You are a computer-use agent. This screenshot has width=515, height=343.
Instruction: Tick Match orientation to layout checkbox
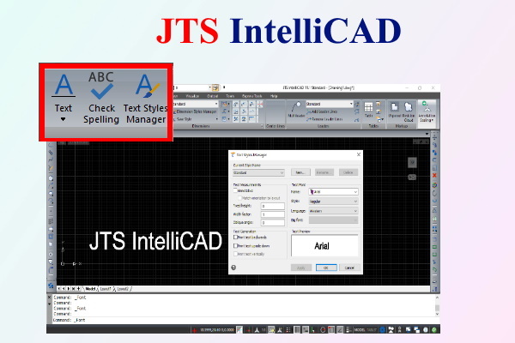coord(239,198)
